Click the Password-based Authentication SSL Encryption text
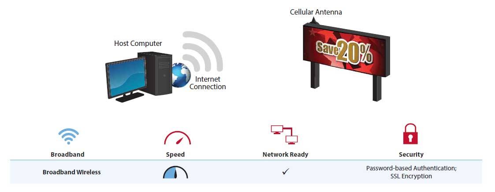 411,172
